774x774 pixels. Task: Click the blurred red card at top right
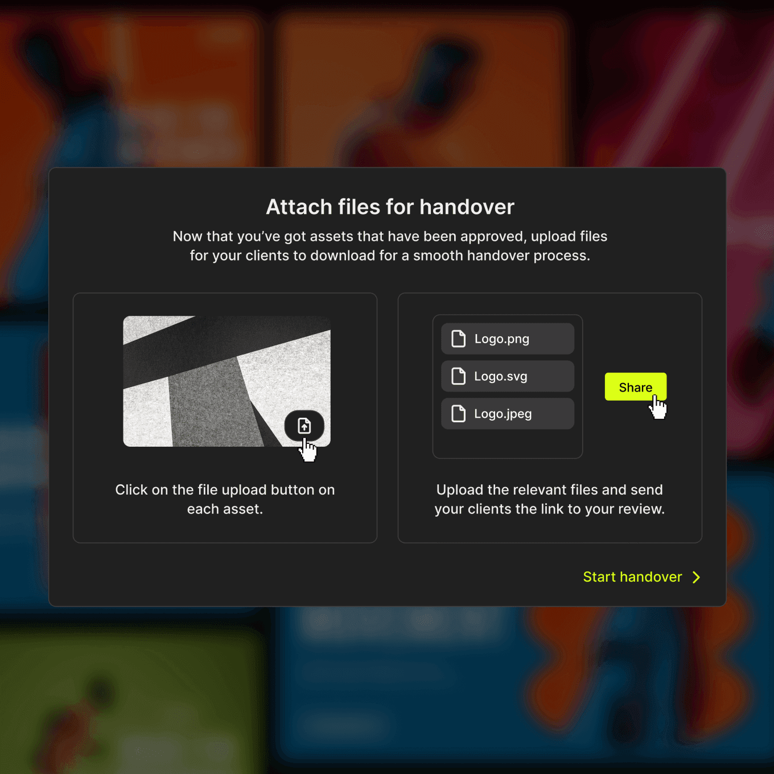pyautogui.click(x=683, y=85)
